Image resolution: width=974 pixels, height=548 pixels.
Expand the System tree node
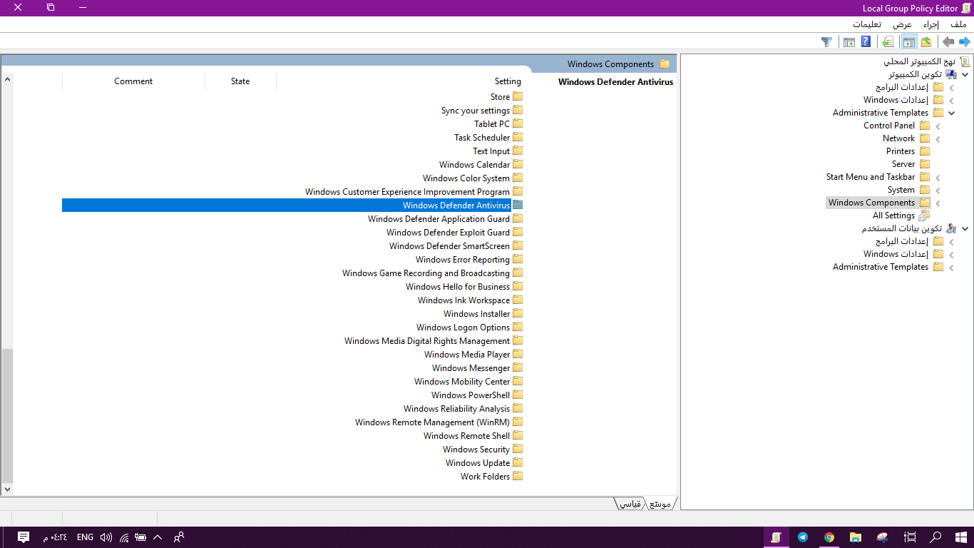pos(938,190)
